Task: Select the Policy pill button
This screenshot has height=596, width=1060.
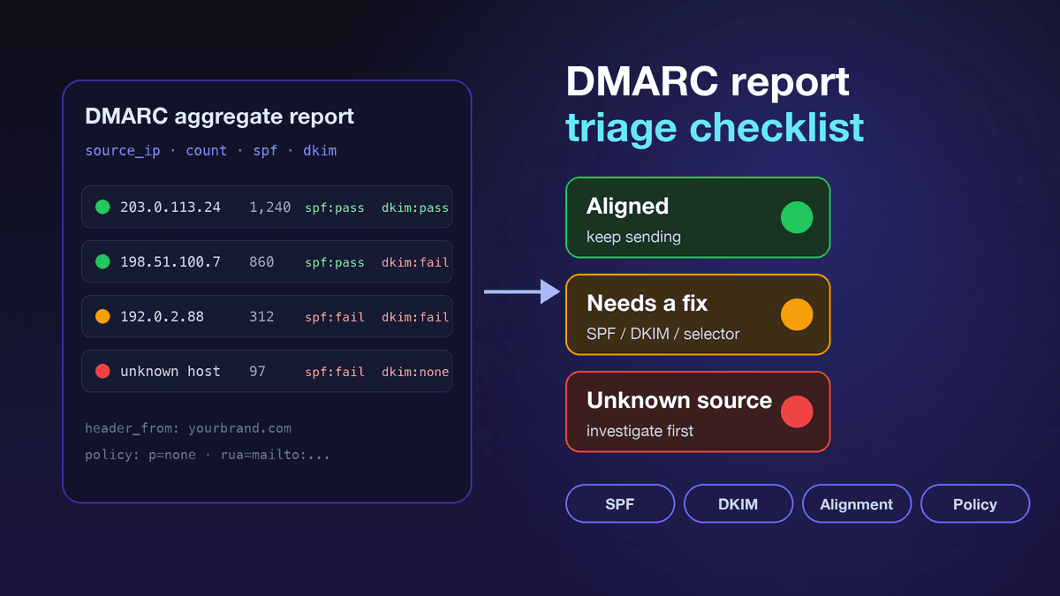Action: [x=975, y=504]
